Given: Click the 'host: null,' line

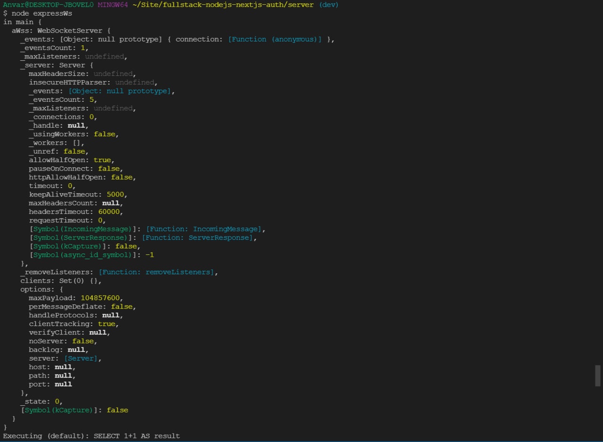Looking at the screenshot, I should (x=52, y=367).
